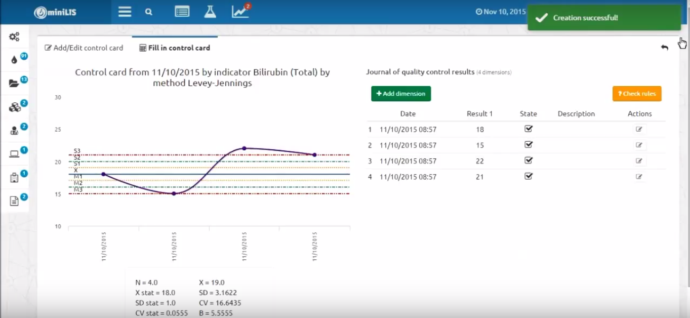Open the chart icon with red badge
The height and width of the screenshot is (318, 690).
click(240, 11)
